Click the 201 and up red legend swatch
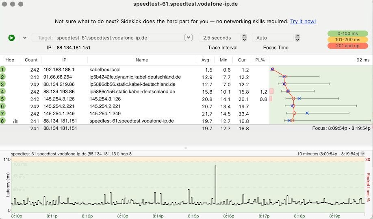This screenshot has width=373, height=219. (x=347, y=46)
